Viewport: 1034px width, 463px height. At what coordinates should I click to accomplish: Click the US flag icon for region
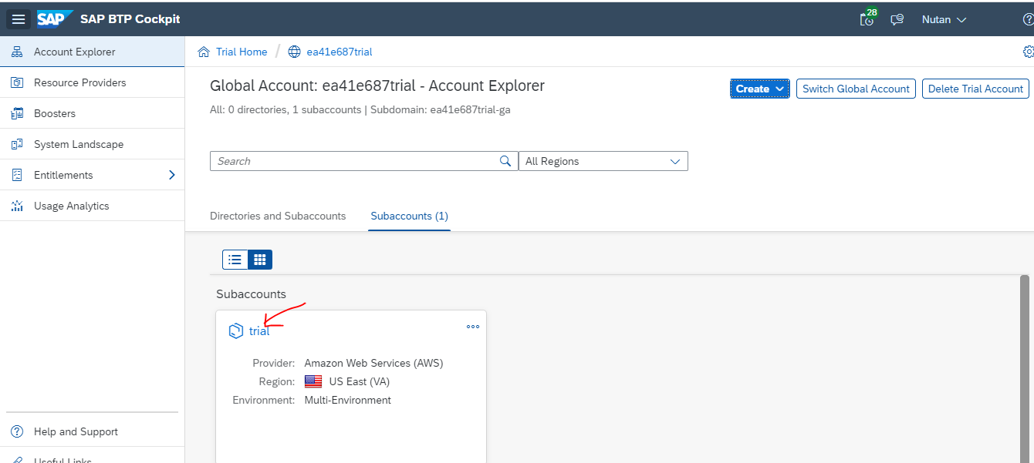(x=313, y=381)
